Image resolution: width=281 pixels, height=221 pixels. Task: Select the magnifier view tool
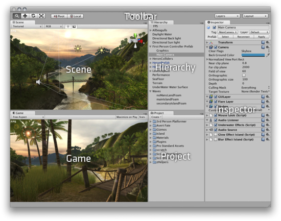point(17,16)
